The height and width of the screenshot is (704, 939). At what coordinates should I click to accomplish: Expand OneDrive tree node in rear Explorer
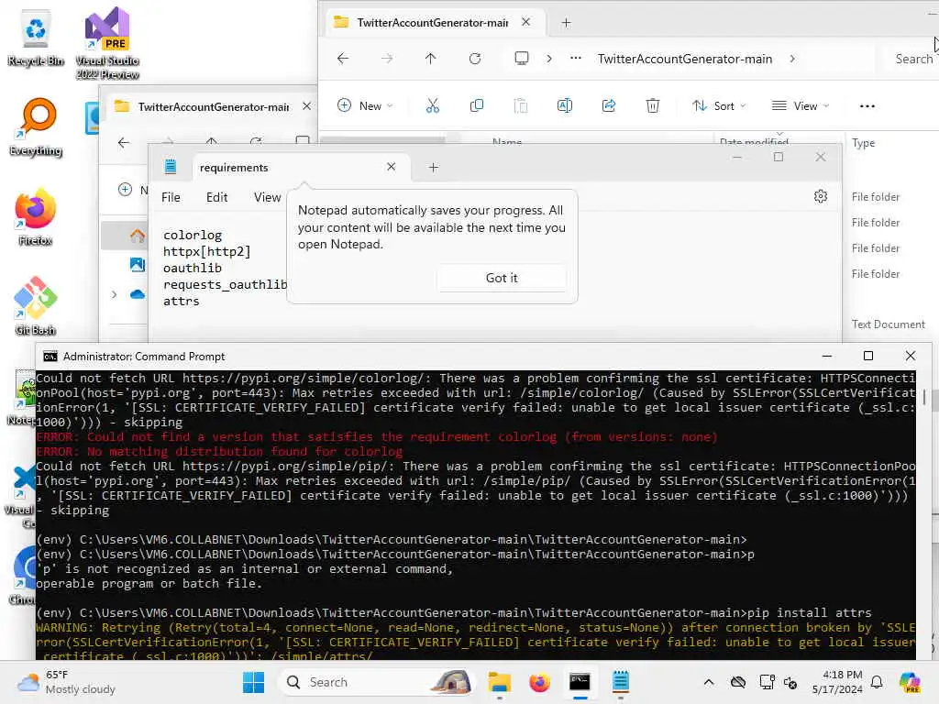114,294
